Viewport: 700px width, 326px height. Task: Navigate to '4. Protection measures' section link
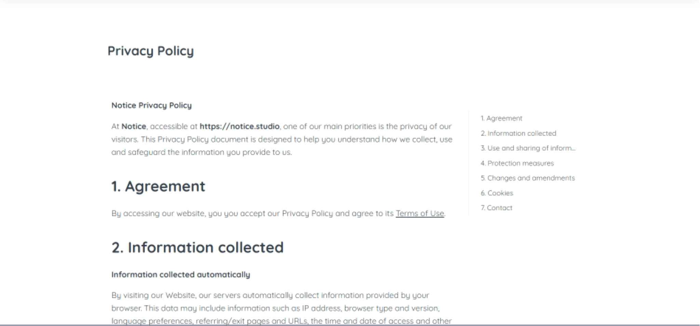pos(517,163)
